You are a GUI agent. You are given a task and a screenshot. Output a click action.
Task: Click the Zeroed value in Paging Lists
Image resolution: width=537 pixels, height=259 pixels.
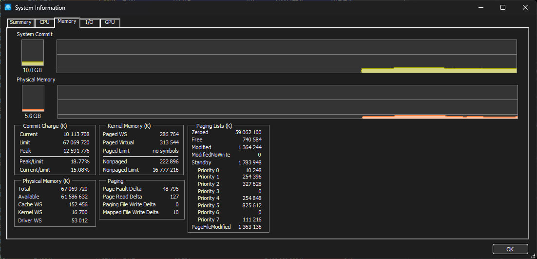pos(248,132)
